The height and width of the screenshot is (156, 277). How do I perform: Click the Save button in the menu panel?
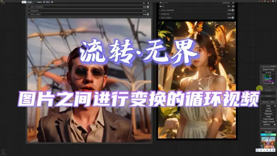point(268,106)
